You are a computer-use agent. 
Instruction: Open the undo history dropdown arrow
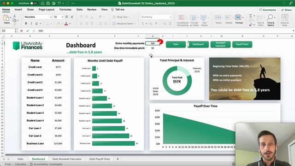coord(63,3)
